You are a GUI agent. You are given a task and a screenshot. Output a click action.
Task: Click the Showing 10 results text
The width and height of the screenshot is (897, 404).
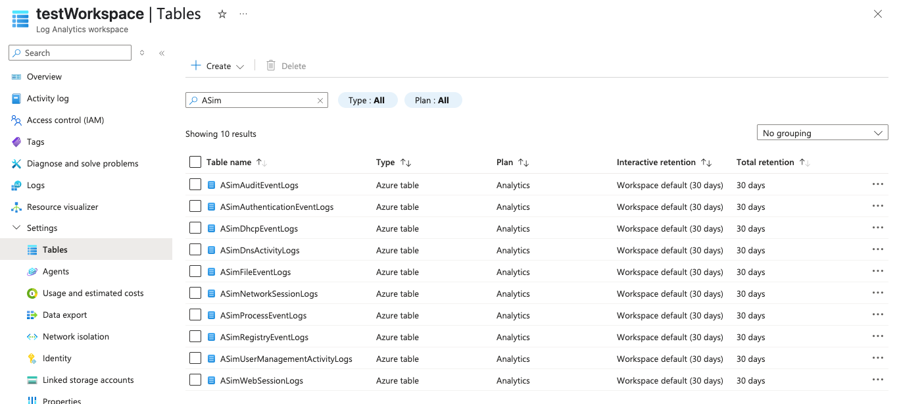221,134
